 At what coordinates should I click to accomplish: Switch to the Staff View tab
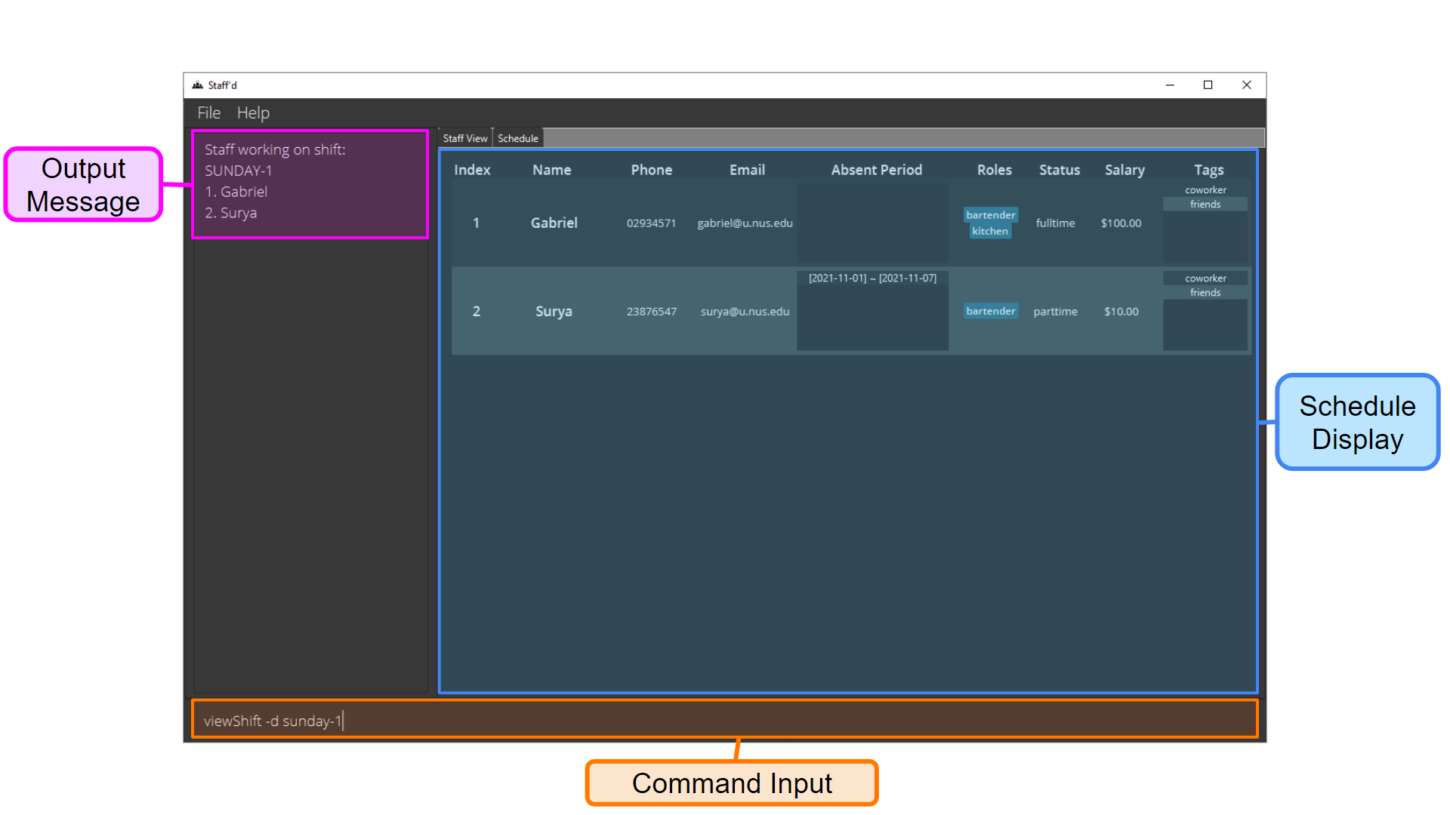465,138
